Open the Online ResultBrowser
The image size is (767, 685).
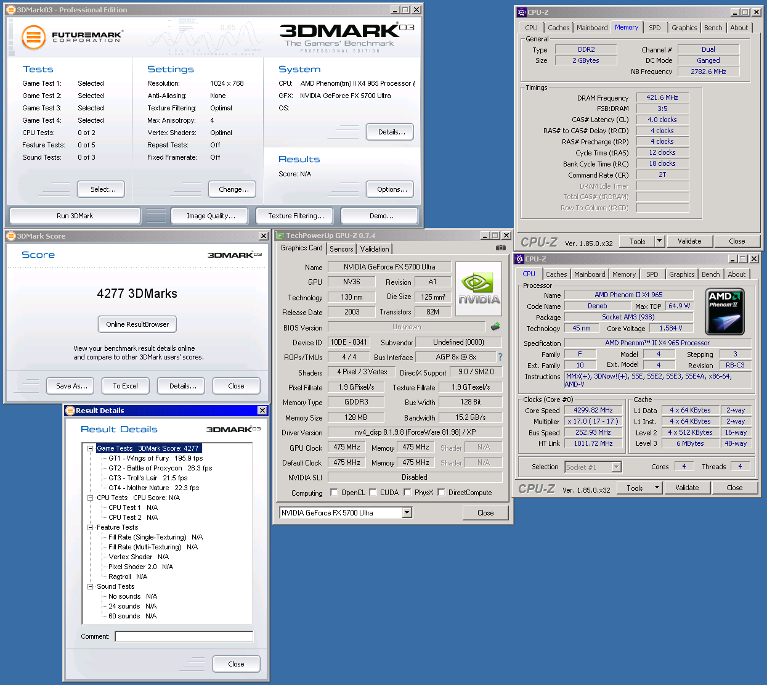pyautogui.click(x=137, y=324)
